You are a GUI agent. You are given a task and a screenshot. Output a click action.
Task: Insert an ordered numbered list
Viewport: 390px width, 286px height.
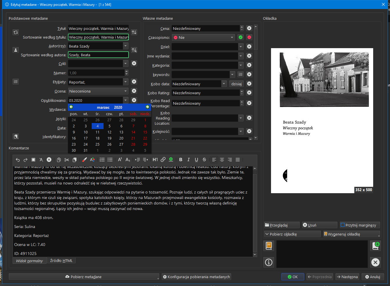[102, 160]
